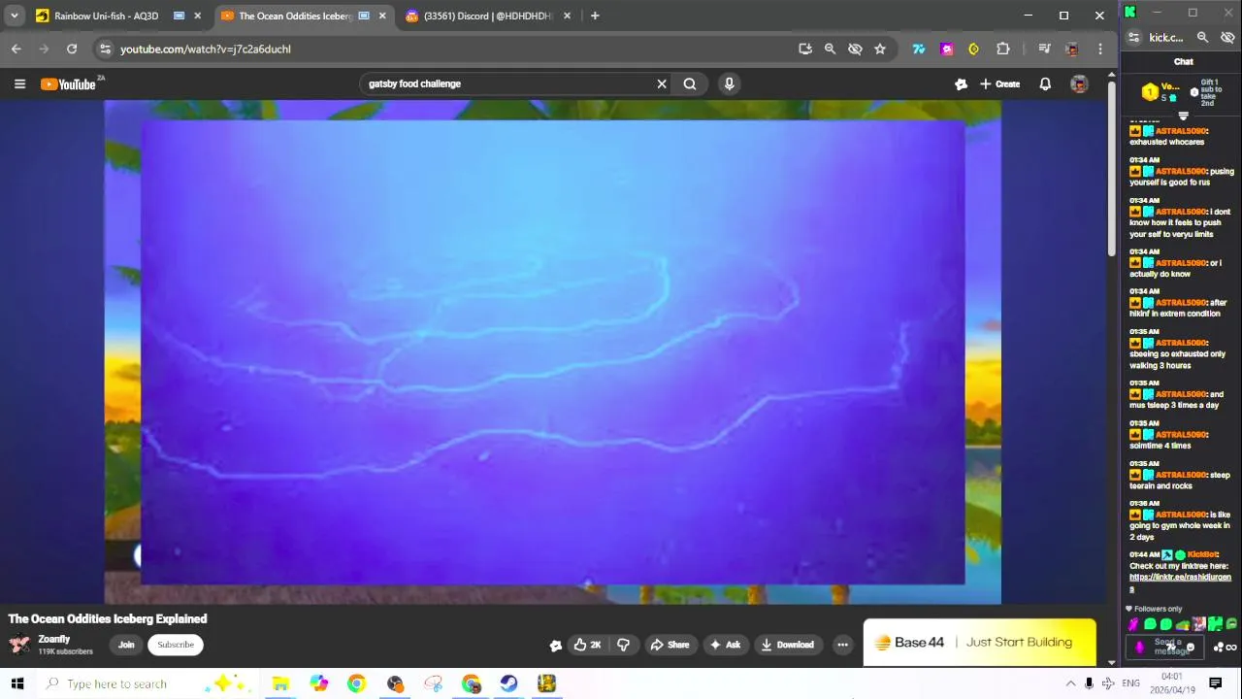Viewport: 1242px width, 699px height.
Task: Click the YouTube tab's crossed-out eye address bar icon
Action: coord(855,49)
